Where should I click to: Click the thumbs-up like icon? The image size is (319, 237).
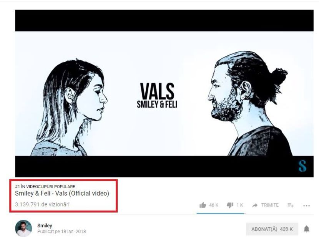203,205
